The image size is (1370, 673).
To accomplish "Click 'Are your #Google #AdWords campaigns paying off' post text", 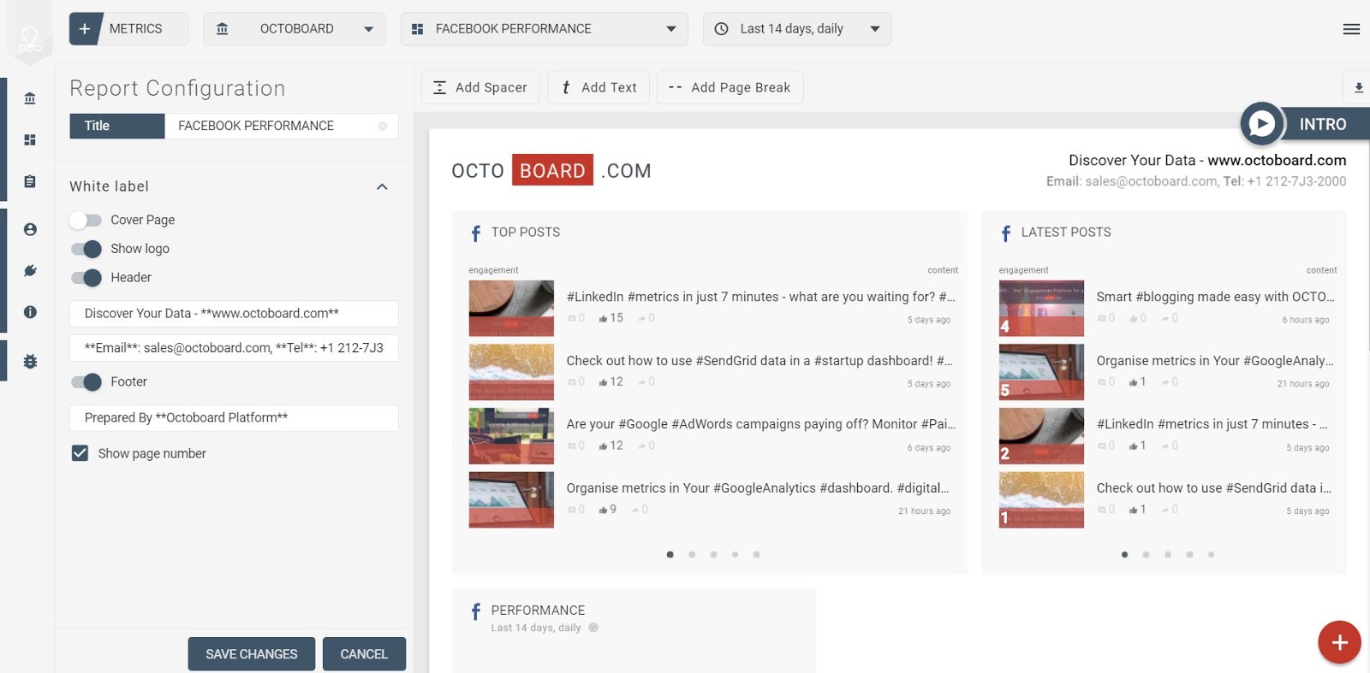I will pos(760,424).
